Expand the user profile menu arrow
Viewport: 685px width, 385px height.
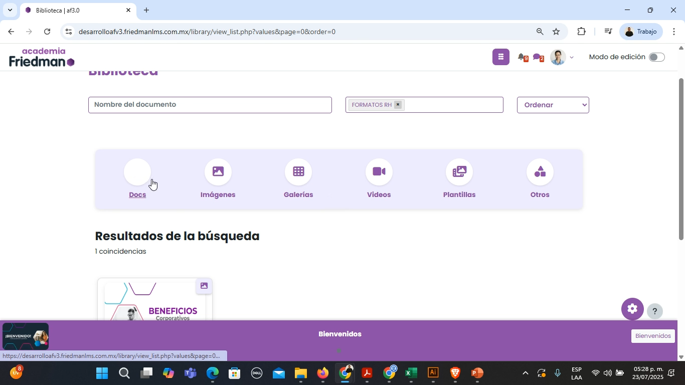[x=572, y=58]
